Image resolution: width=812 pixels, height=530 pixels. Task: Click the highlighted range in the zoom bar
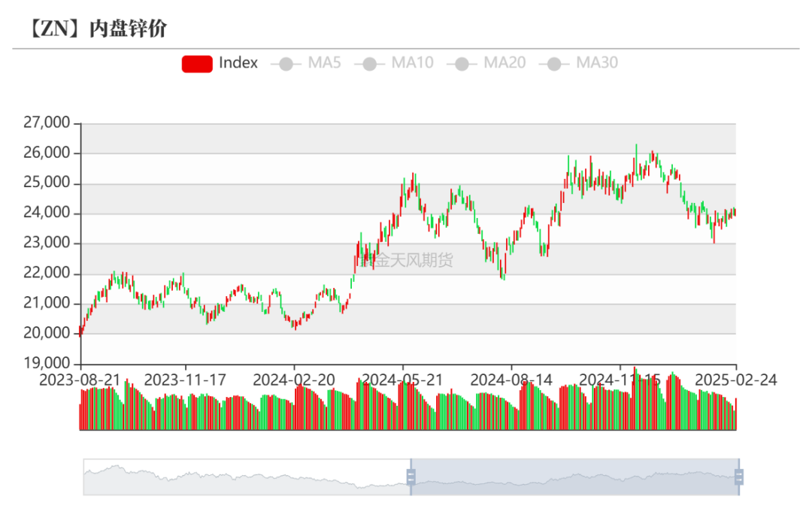pos(574,477)
